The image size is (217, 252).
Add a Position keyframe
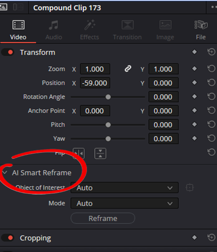tap(194, 83)
